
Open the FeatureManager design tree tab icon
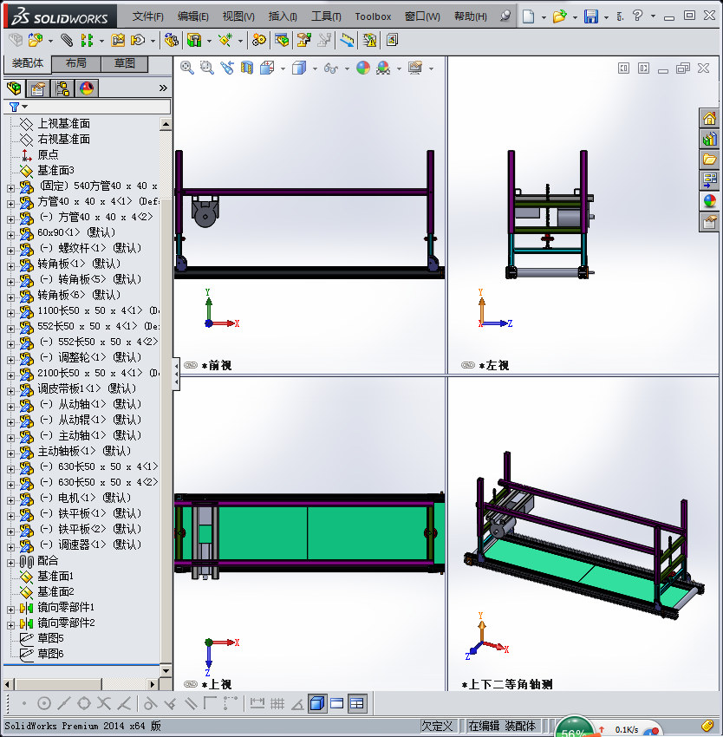14,88
